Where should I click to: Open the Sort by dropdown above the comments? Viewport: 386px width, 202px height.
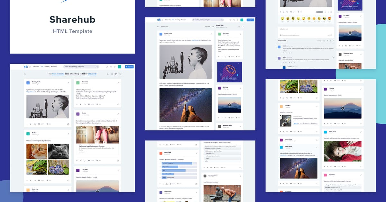pyautogui.click(x=320, y=41)
